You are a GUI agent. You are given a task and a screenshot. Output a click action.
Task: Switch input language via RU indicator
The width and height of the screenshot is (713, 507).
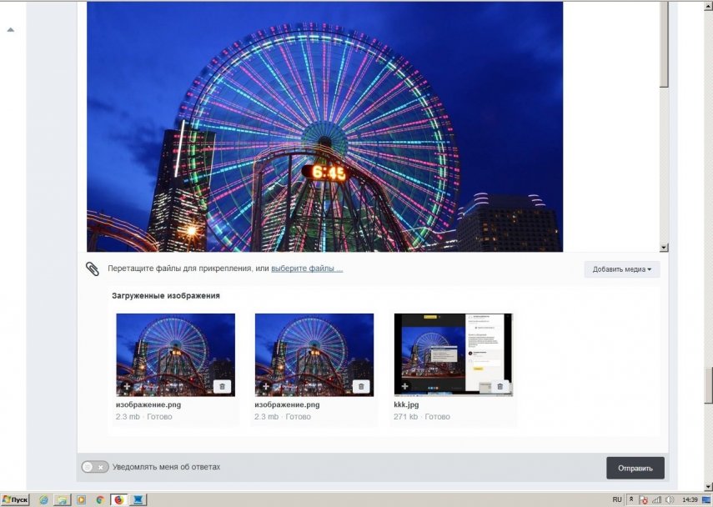pyautogui.click(x=617, y=499)
